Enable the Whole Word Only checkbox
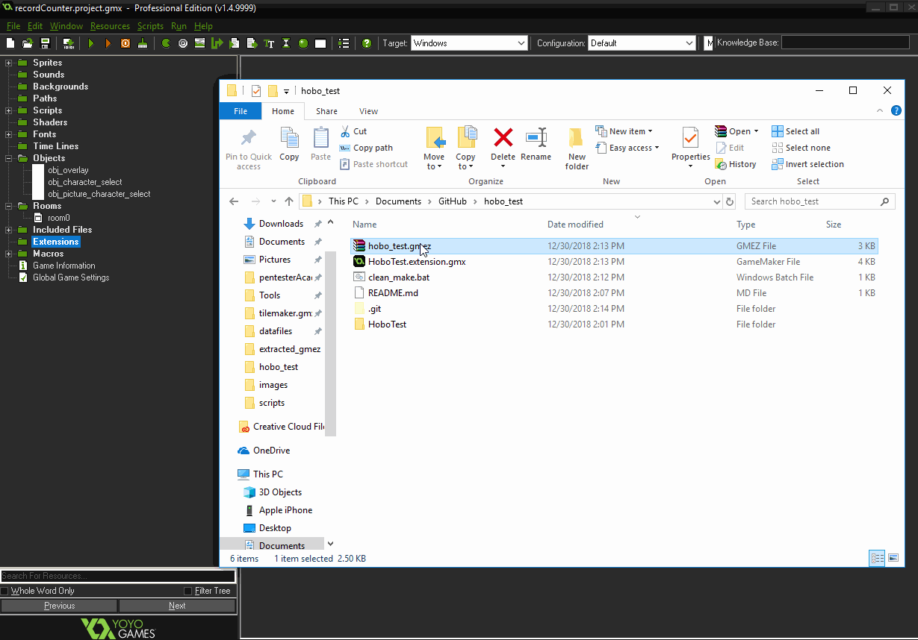The height and width of the screenshot is (640, 918). [4, 591]
